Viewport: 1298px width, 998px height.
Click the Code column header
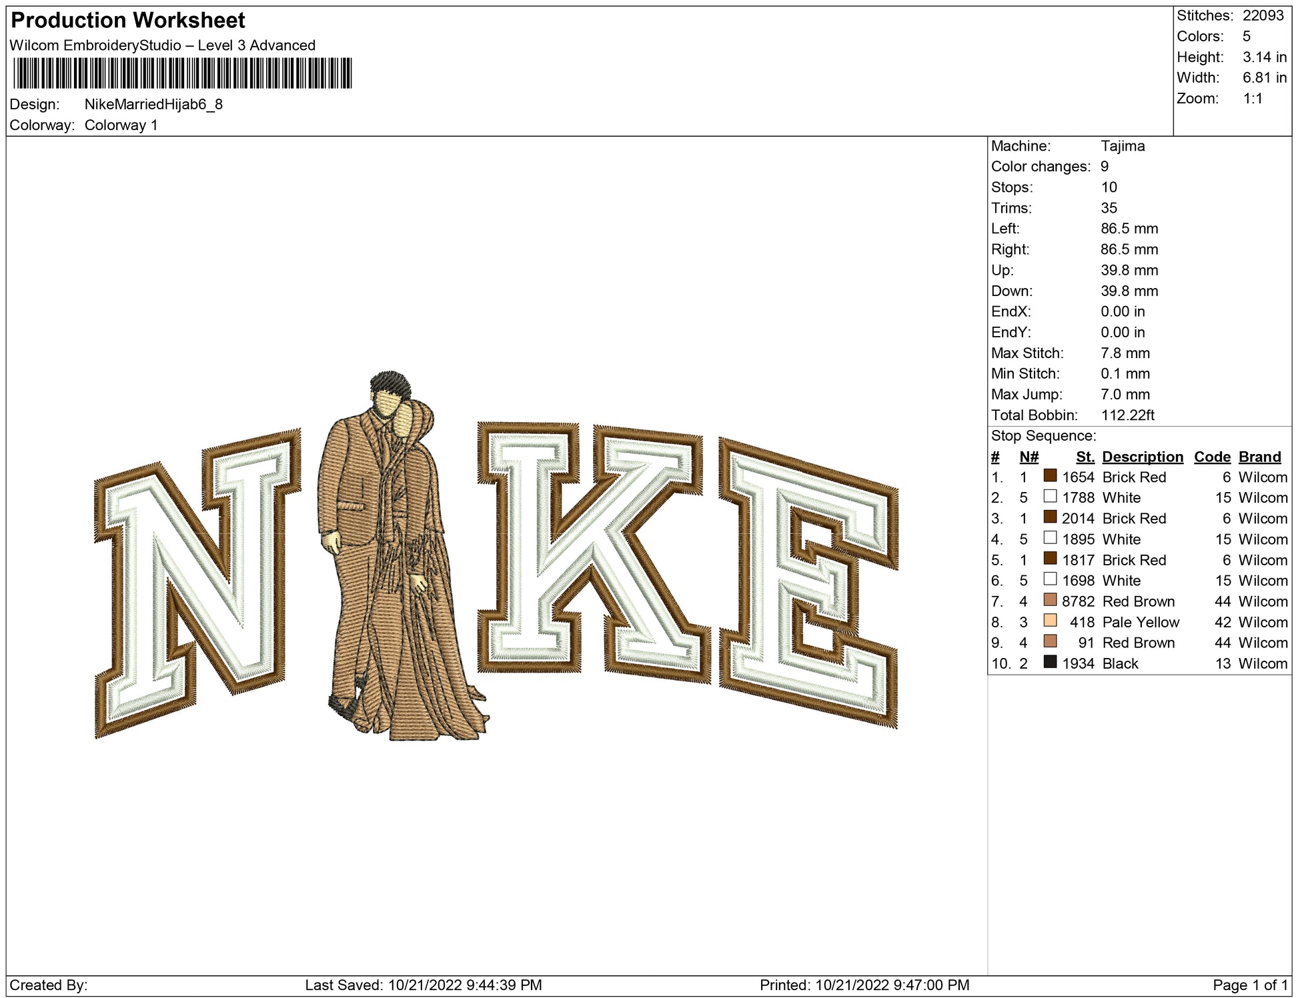click(1211, 457)
